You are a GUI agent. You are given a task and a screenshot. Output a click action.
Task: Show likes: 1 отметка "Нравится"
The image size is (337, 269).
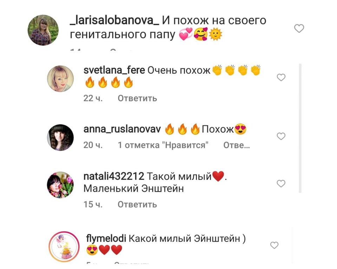163,145
